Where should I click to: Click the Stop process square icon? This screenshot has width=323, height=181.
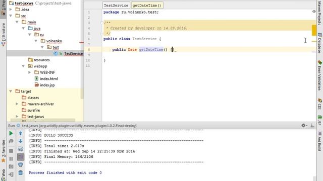(x=11, y=151)
